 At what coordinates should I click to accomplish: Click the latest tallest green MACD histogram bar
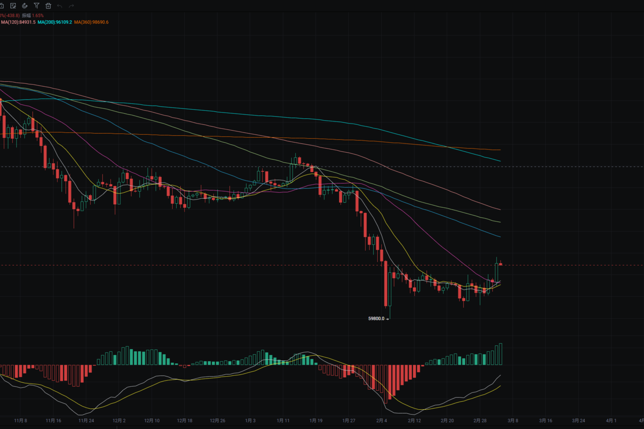[x=500, y=354]
